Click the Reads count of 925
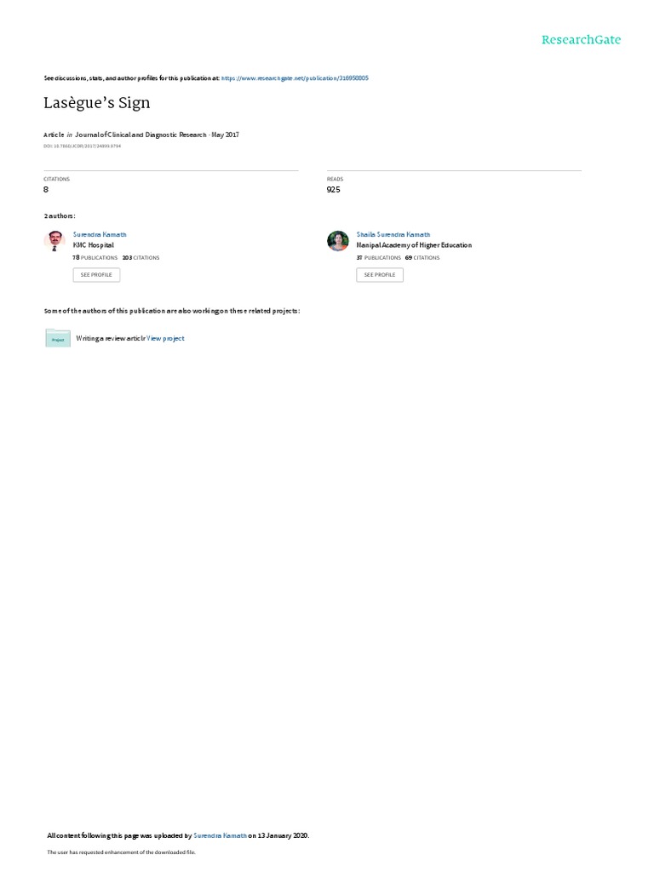654x872 pixels. point(333,190)
